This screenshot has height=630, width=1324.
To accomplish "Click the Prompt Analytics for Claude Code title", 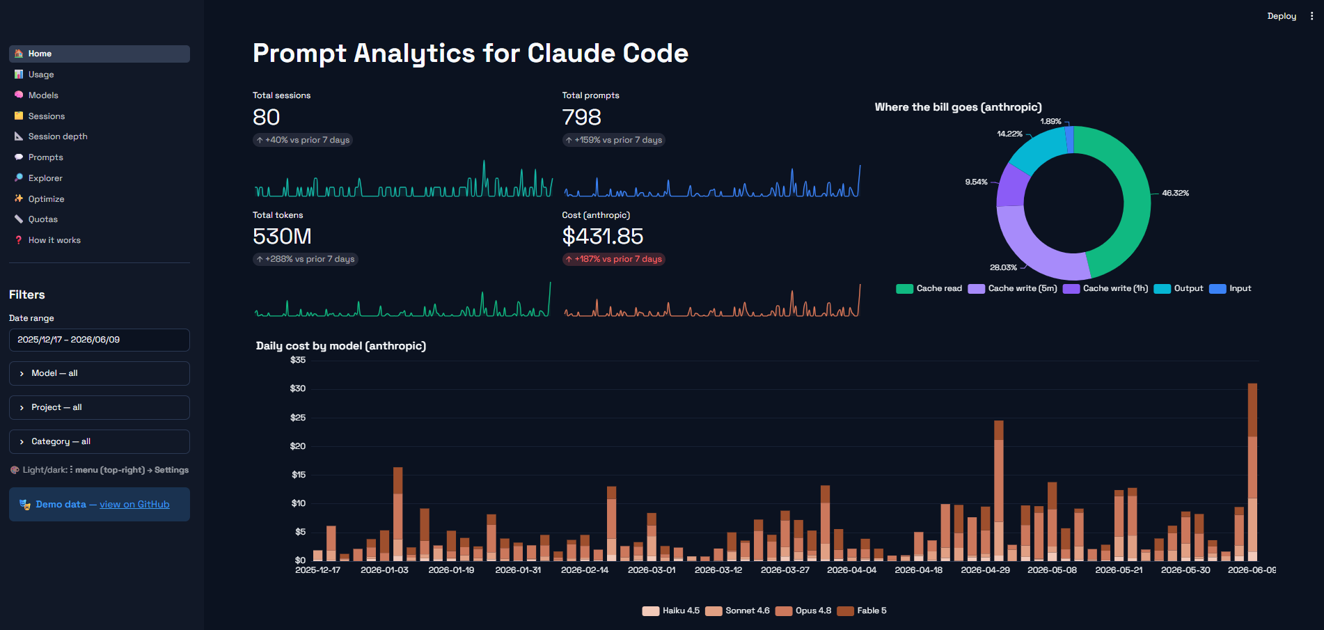I will click(471, 54).
